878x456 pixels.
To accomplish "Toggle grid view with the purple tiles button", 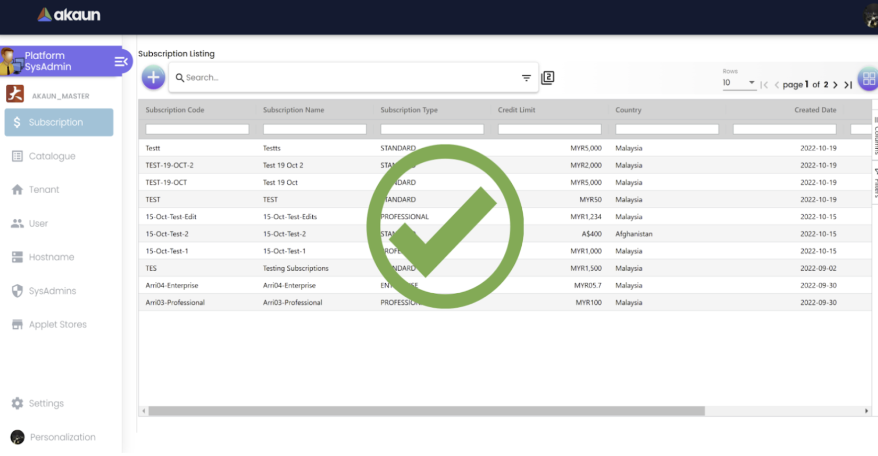I will pyautogui.click(x=869, y=79).
